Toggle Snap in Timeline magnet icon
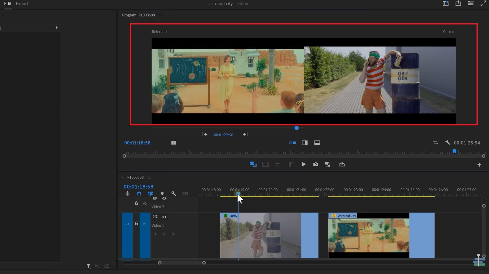 139,194
